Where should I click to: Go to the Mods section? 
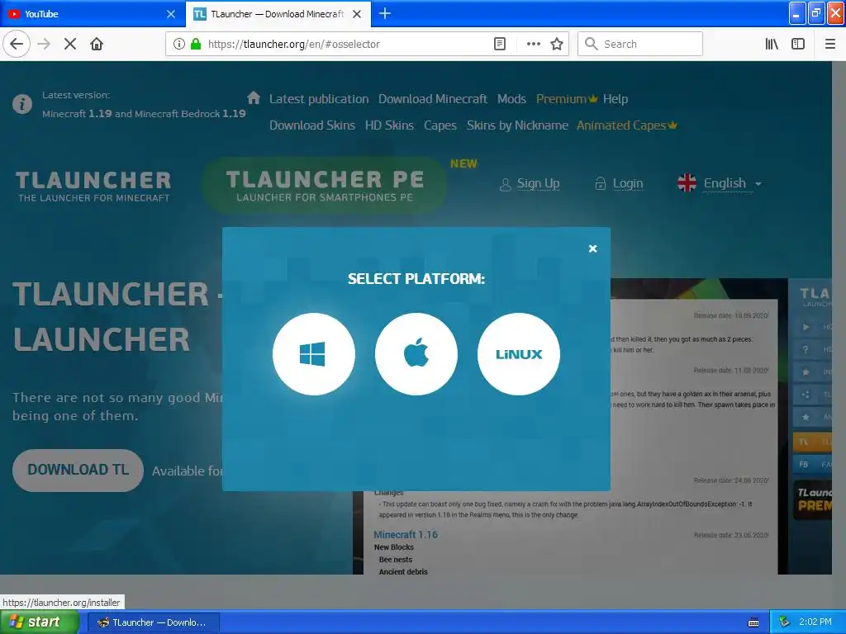coord(511,99)
